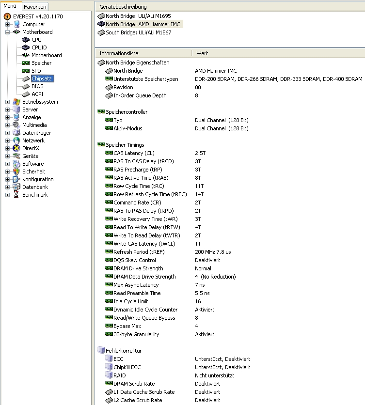The width and height of the screenshot is (365, 405).
Task: Click the CPUID chip icon
Action: [26, 47]
